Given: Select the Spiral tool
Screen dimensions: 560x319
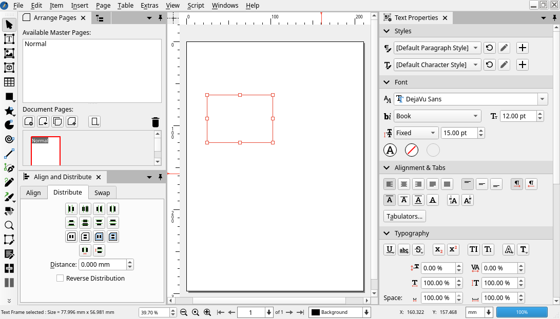Looking at the screenshot, I should tap(9, 139).
